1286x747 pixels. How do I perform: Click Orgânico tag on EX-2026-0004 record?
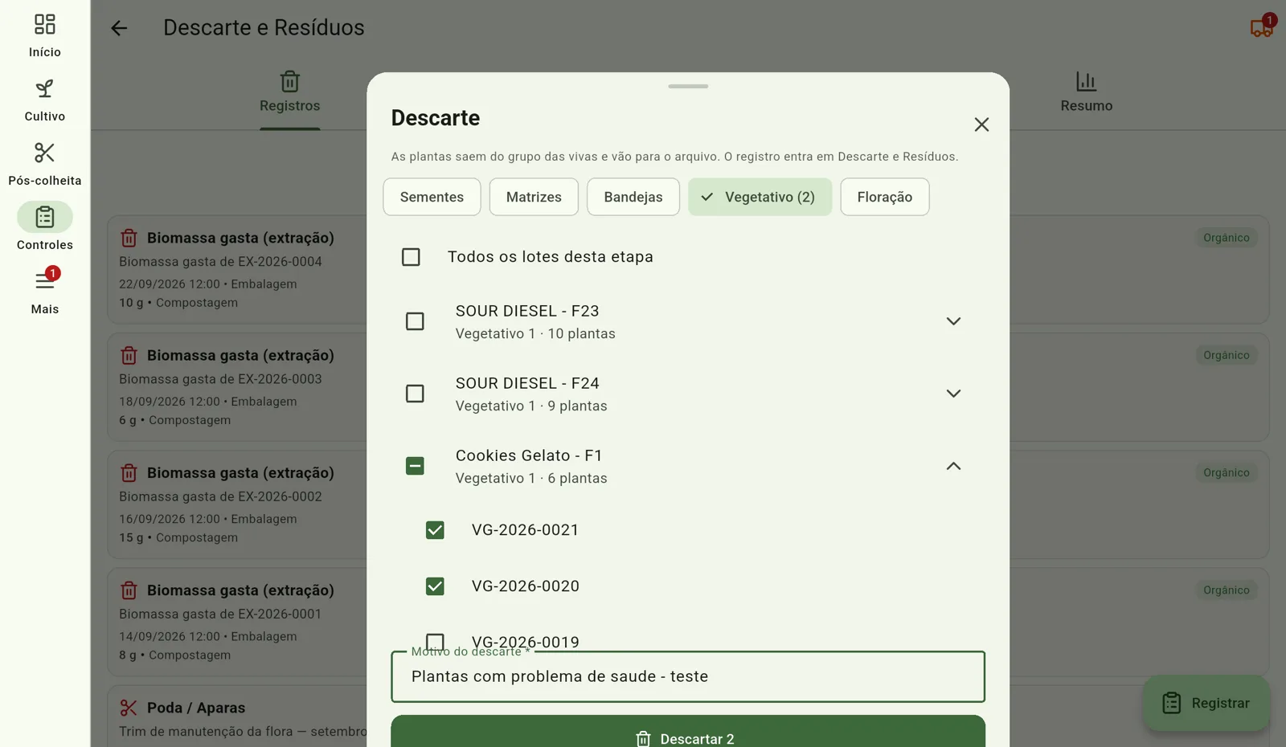click(1227, 238)
